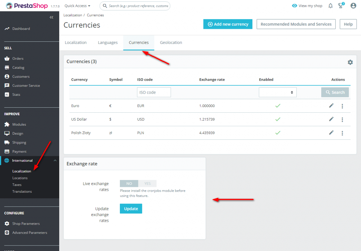Image resolution: width=361 pixels, height=251 pixels.
Task: Click the Modules puzzle icon
Action: [7, 124]
